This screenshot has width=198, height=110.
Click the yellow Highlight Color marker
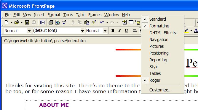(x=187, y=31)
